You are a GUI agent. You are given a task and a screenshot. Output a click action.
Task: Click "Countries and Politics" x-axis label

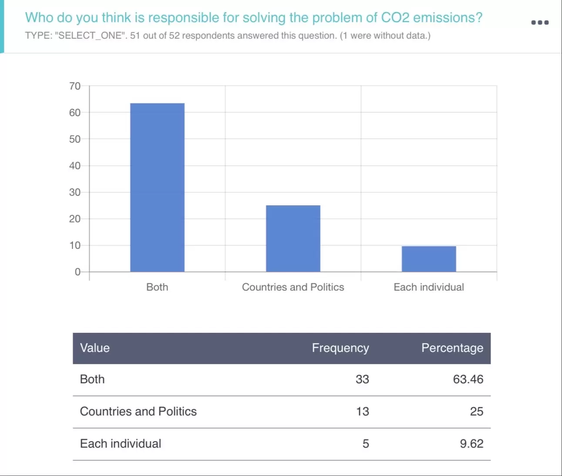293,287
